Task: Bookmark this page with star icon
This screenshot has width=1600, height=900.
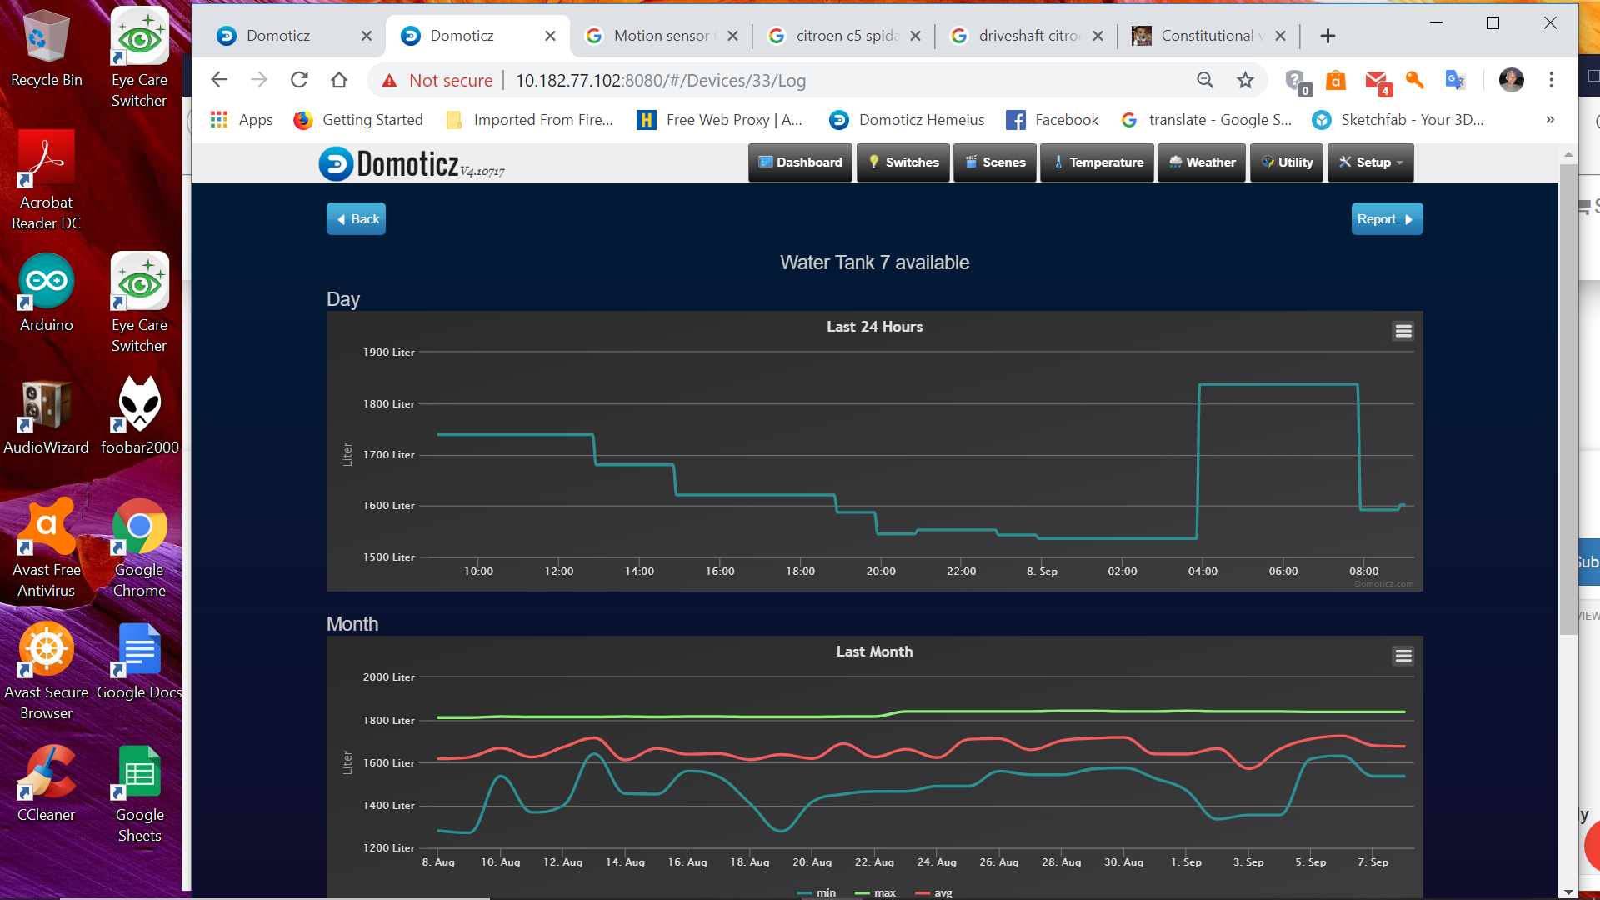Action: point(1245,80)
